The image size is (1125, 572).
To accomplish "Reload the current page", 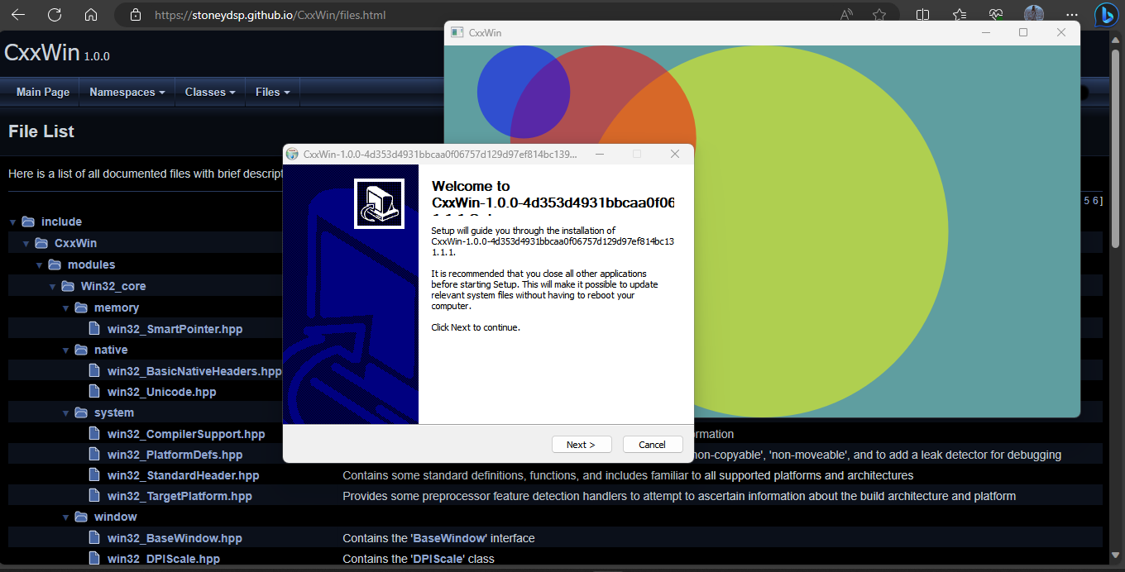I will pyautogui.click(x=55, y=15).
